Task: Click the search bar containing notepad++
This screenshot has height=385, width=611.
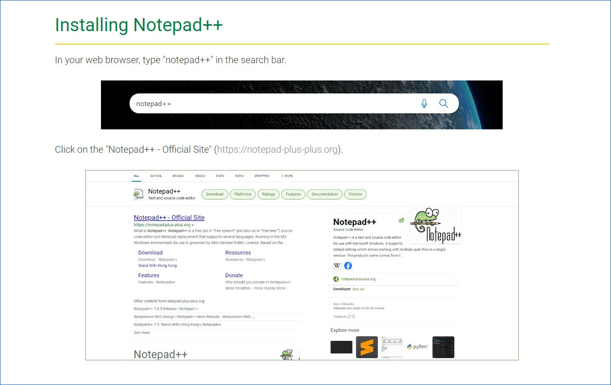Action: (273, 104)
